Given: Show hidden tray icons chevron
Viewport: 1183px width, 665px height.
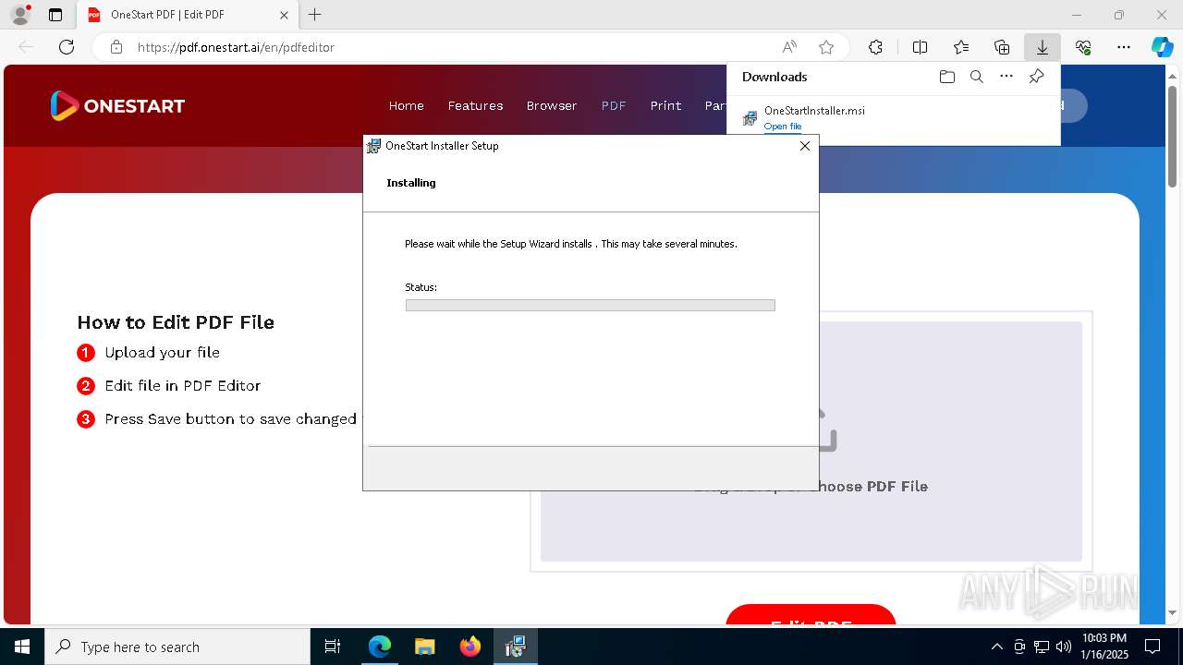Looking at the screenshot, I should click(996, 647).
